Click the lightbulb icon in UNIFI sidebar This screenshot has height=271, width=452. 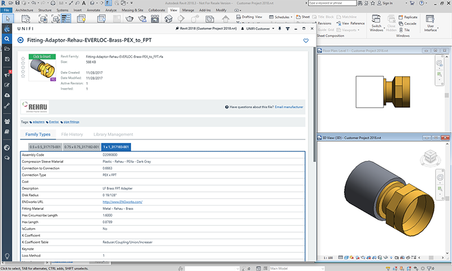click(7, 256)
